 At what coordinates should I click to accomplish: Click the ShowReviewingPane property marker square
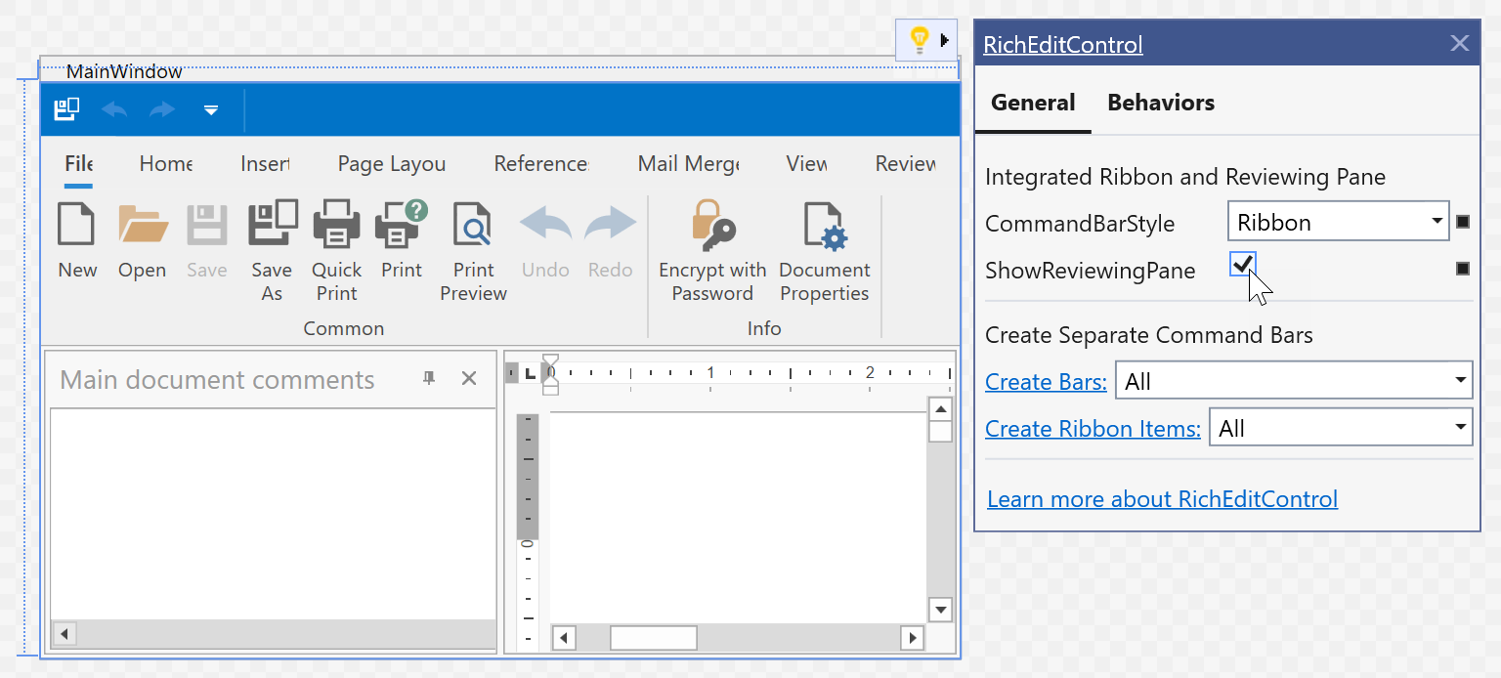[x=1462, y=268]
